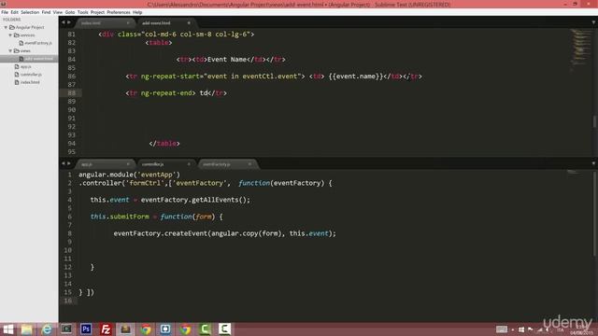Close the controller.js tab
This screenshot has height=336, width=598.
coord(189,164)
